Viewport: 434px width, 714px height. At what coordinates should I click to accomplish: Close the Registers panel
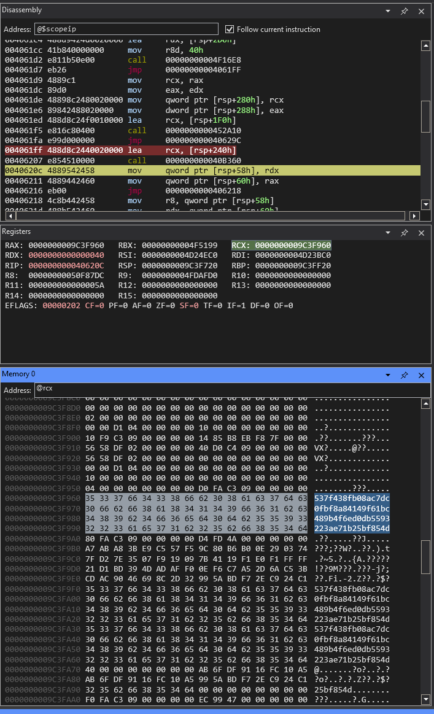(421, 233)
